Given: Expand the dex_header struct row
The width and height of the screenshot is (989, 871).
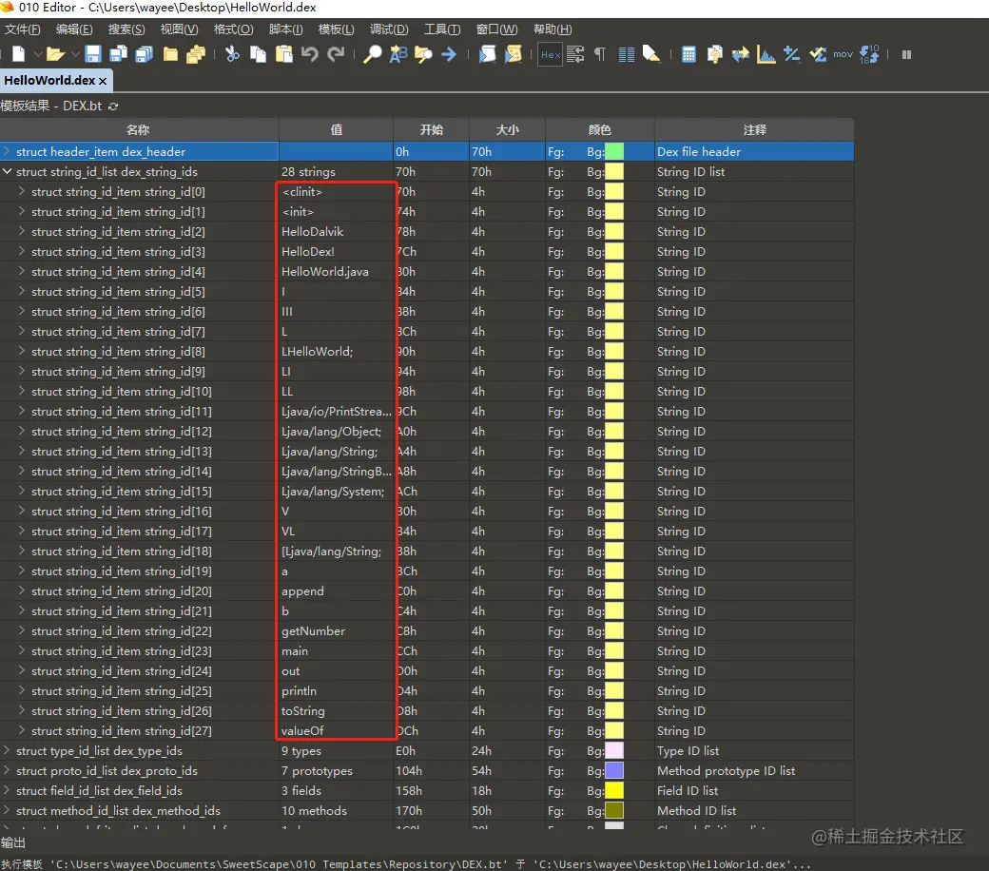Looking at the screenshot, I should point(7,151).
